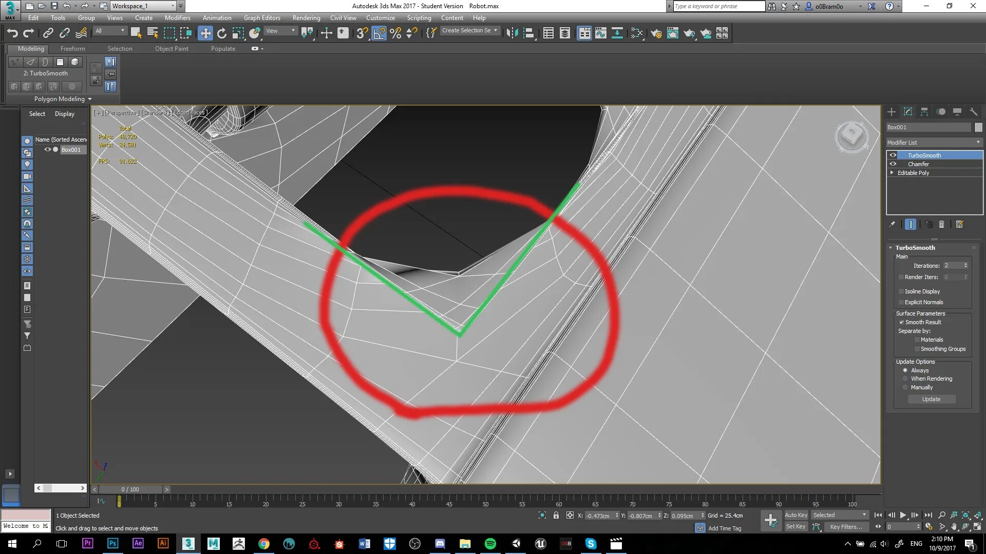Click the Update button

(x=931, y=399)
